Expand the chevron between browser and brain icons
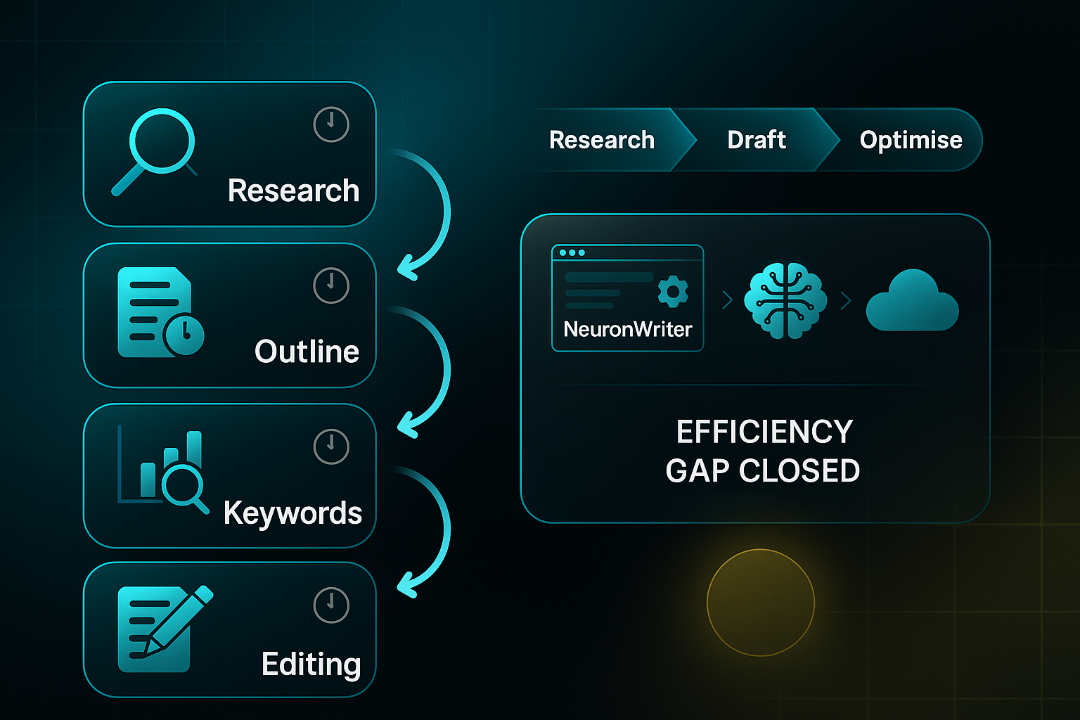The image size is (1080, 720). tap(726, 300)
